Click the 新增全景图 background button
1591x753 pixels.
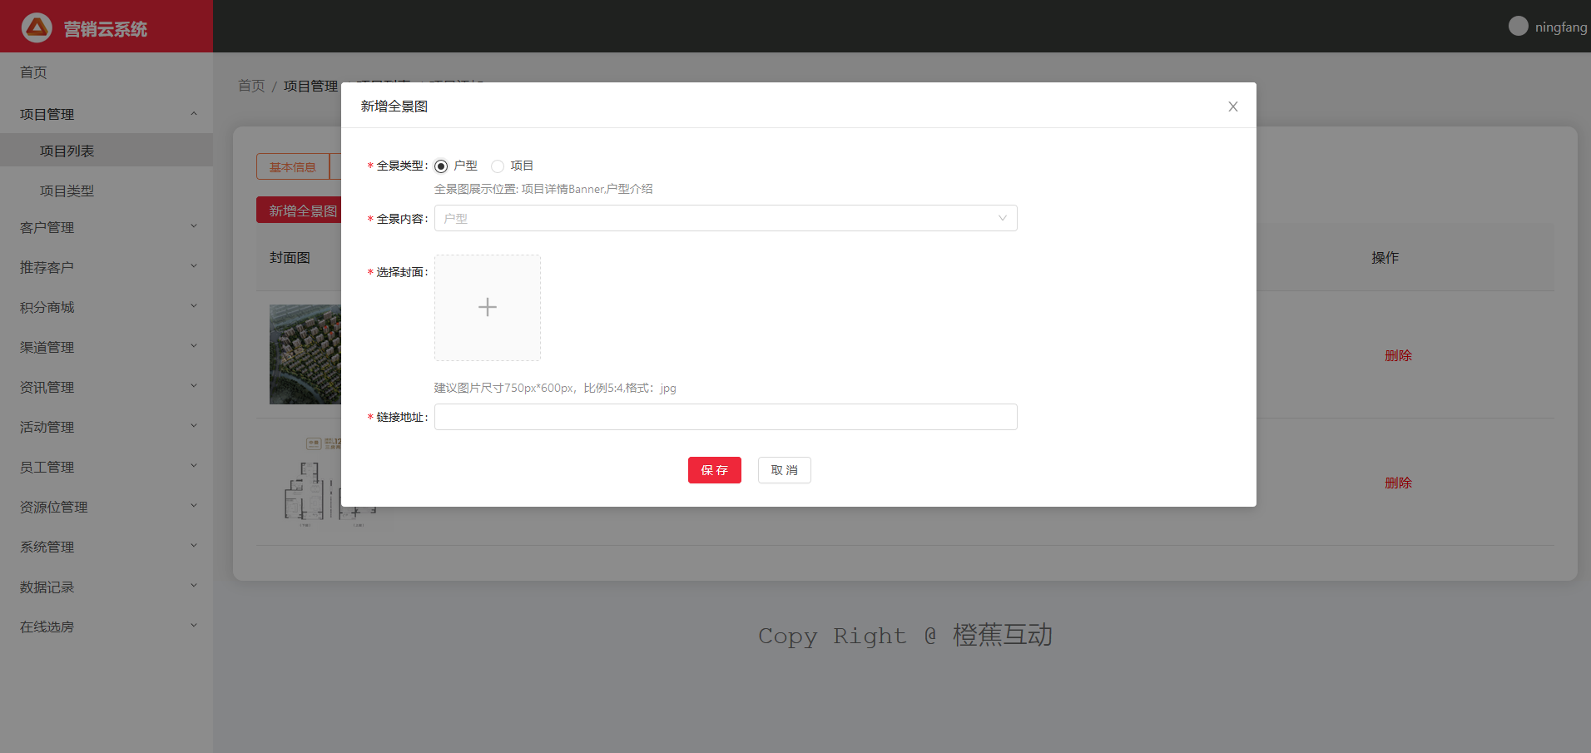(x=300, y=211)
